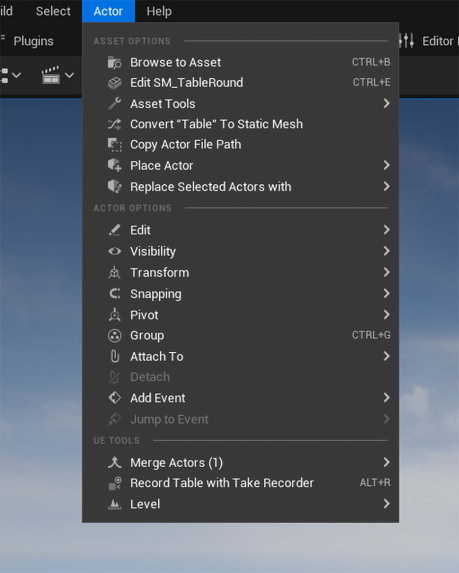Click the Editor settings sliders icon
Viewport: 459px width, 573px height.
tap(406, 40)
